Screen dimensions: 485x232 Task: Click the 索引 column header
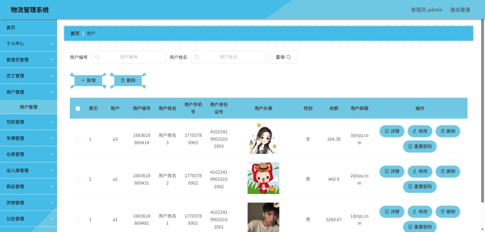(93, 108)
